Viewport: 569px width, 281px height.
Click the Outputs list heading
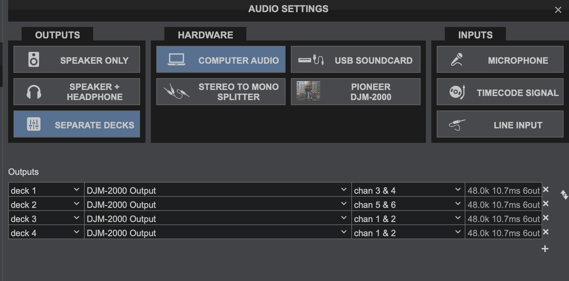23,172
